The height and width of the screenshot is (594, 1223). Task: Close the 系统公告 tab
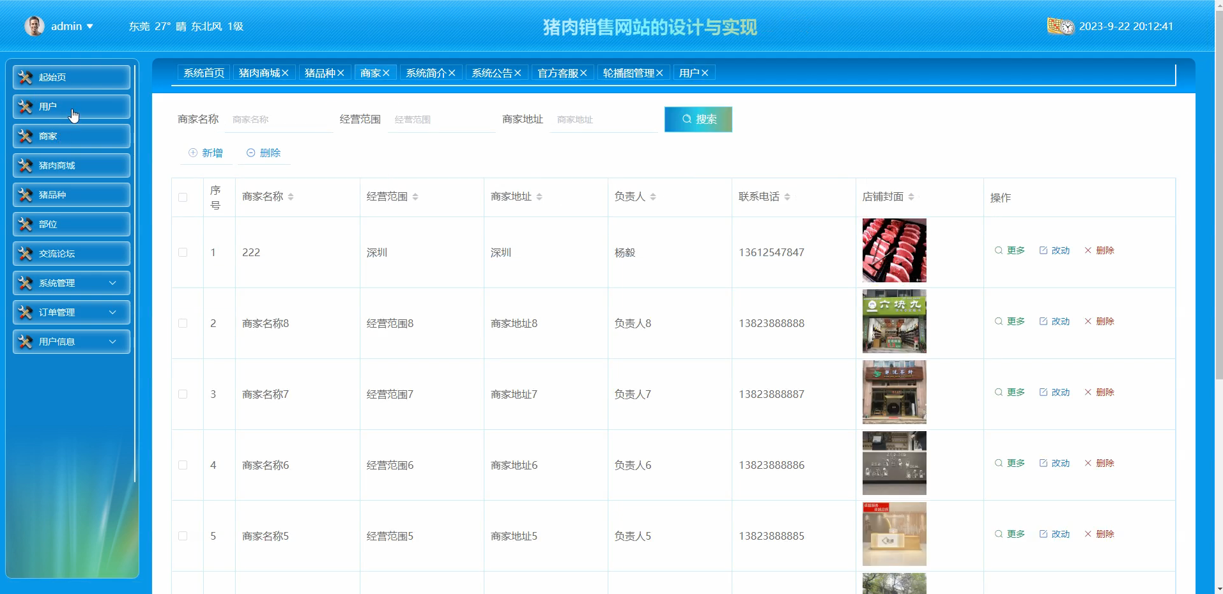518,73
